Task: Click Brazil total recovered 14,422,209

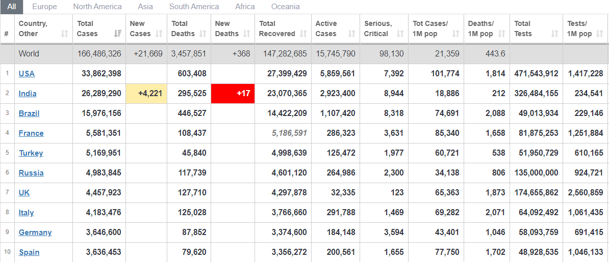Action: point(287,113)
